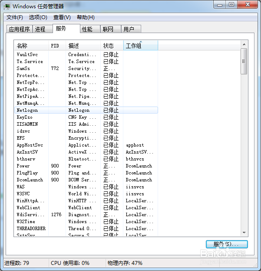Select the WAS service
This screenshot has height=271, width=261.
coord(21,187)
